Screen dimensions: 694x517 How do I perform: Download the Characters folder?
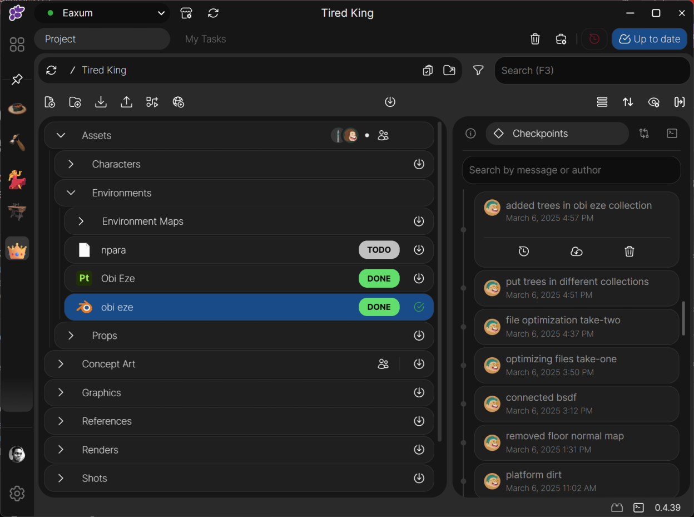(x=419, y=164)
